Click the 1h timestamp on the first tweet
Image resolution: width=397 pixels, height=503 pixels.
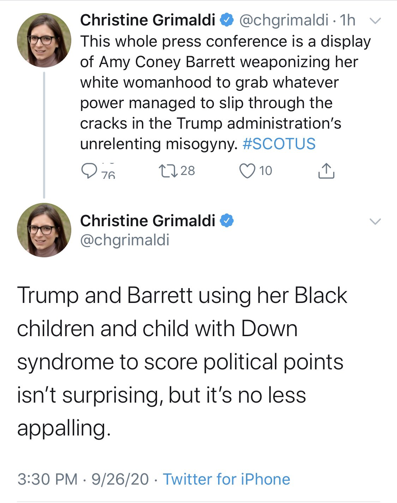(348, 20)
